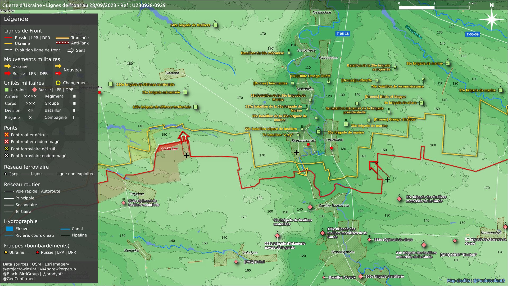Click the map scale bar
Screen dimensions: 508x286
434,8
